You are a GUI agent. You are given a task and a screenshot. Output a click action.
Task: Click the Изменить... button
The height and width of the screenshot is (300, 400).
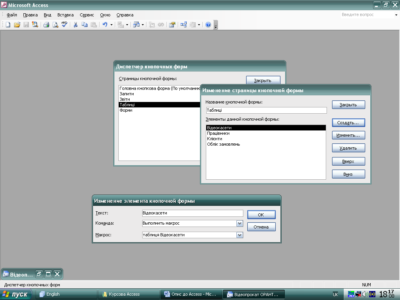pos(348,135)
